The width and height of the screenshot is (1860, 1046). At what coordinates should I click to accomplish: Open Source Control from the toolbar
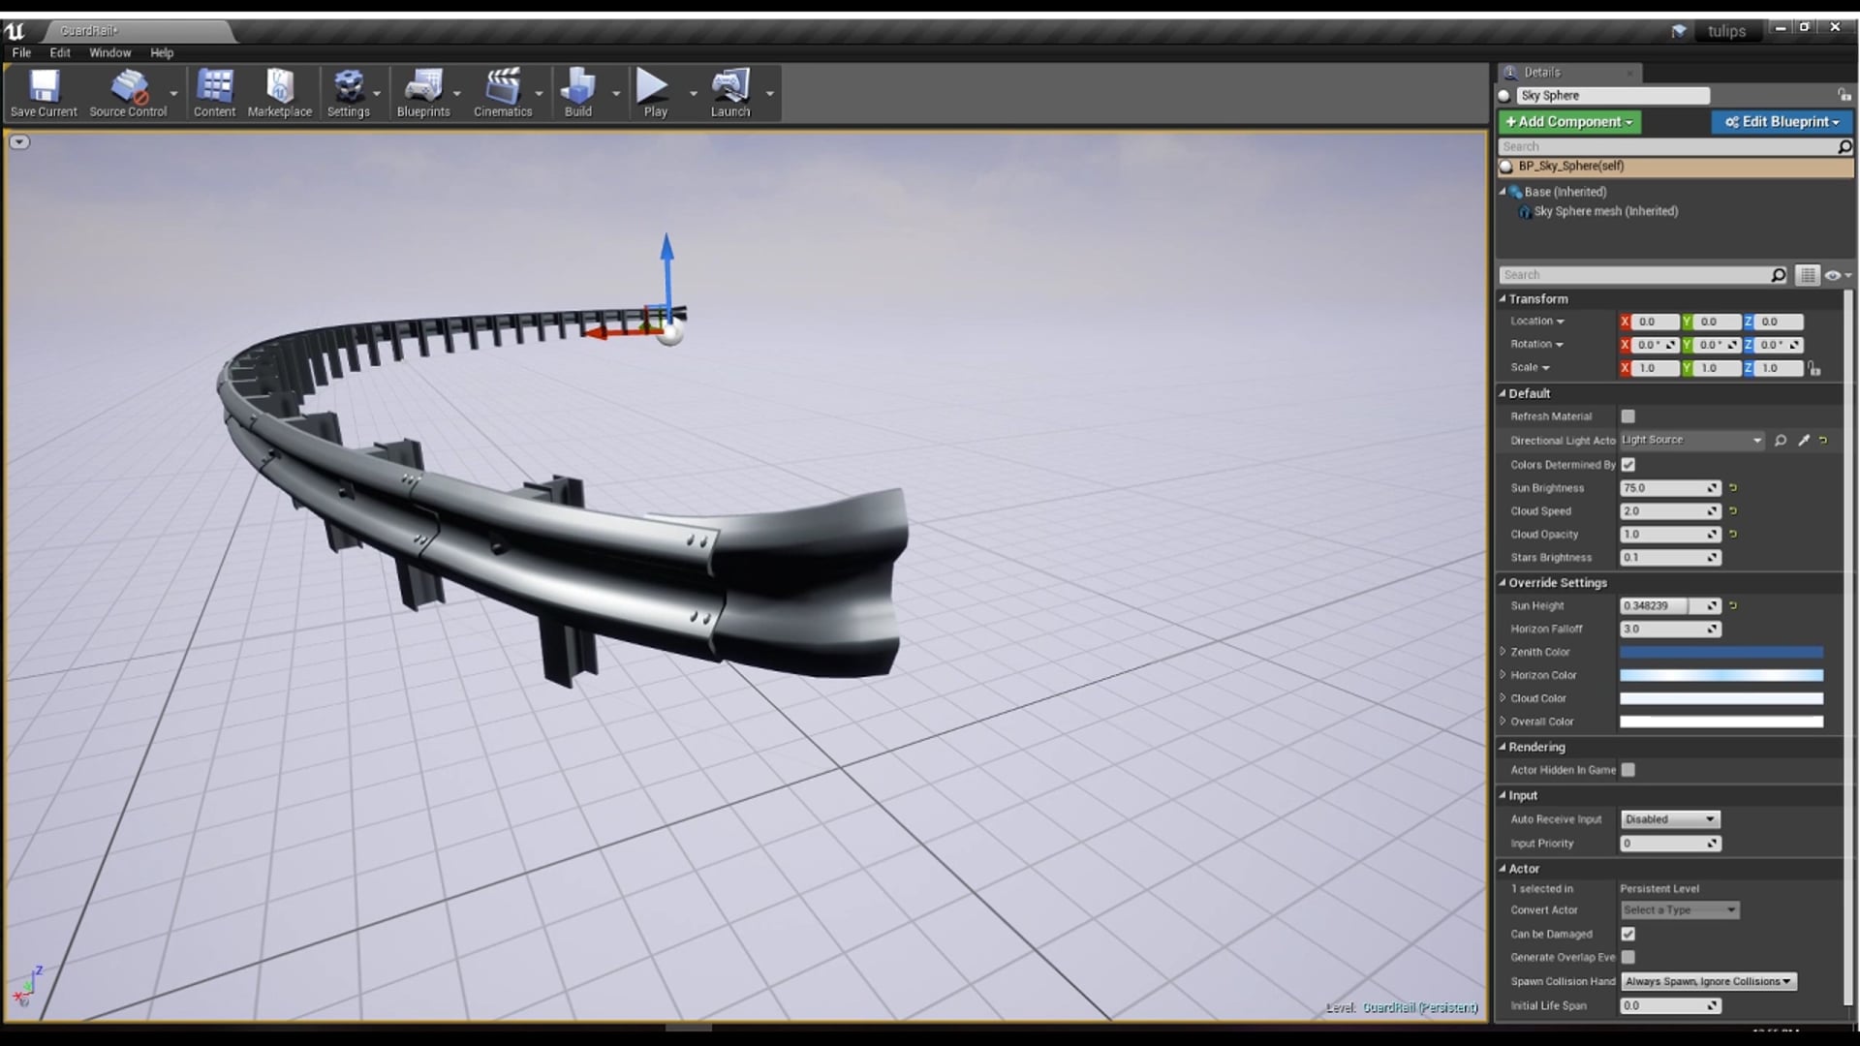128,93
